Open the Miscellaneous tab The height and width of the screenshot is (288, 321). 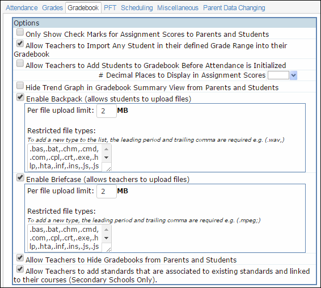click(x=178, y=8)
